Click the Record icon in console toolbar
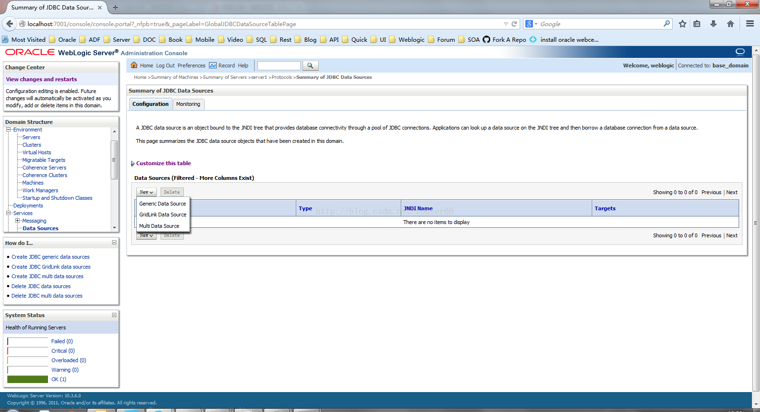 pyautogui.click(x=213, y=66)
